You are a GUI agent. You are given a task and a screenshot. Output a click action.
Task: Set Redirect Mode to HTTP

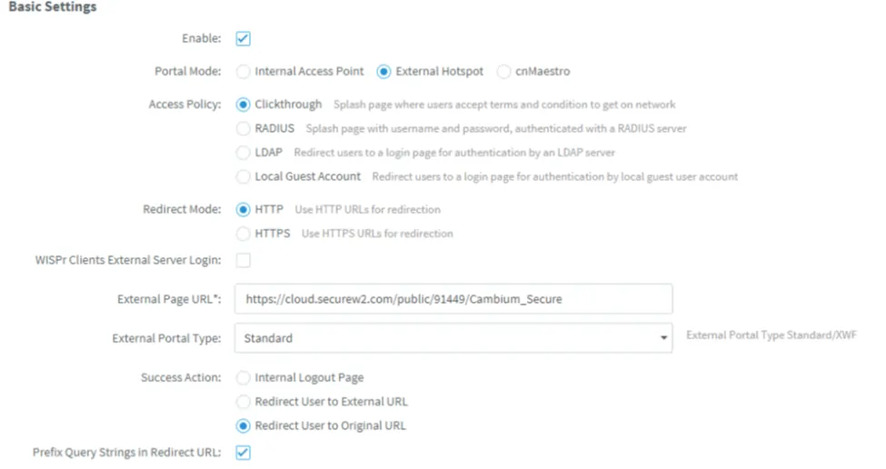[243, 210]
